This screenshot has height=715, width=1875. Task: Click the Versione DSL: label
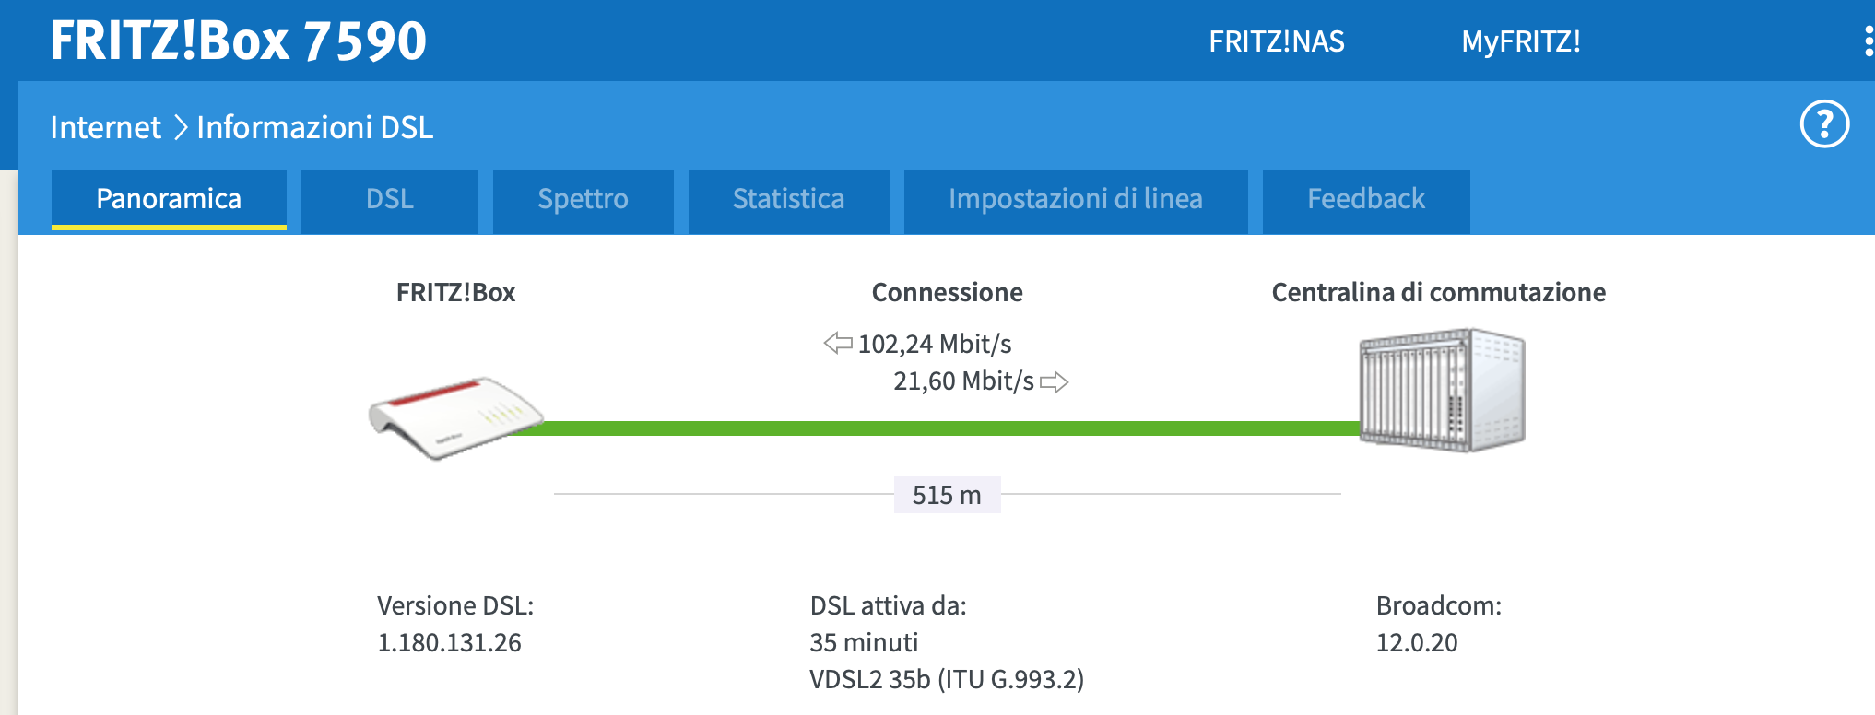point(455,606)
